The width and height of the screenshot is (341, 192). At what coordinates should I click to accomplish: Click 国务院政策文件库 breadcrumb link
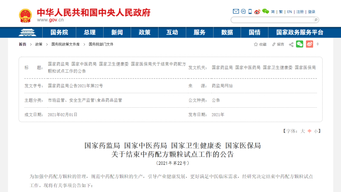pyautogui.click(x=65, y=45)
